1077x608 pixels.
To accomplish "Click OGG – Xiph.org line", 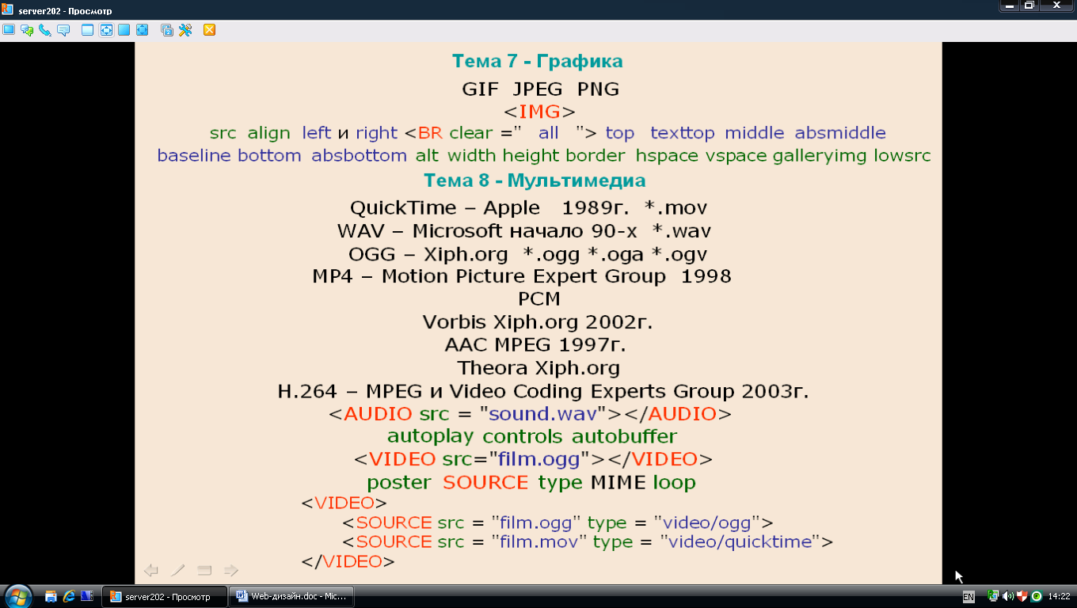I will [527, 254].
